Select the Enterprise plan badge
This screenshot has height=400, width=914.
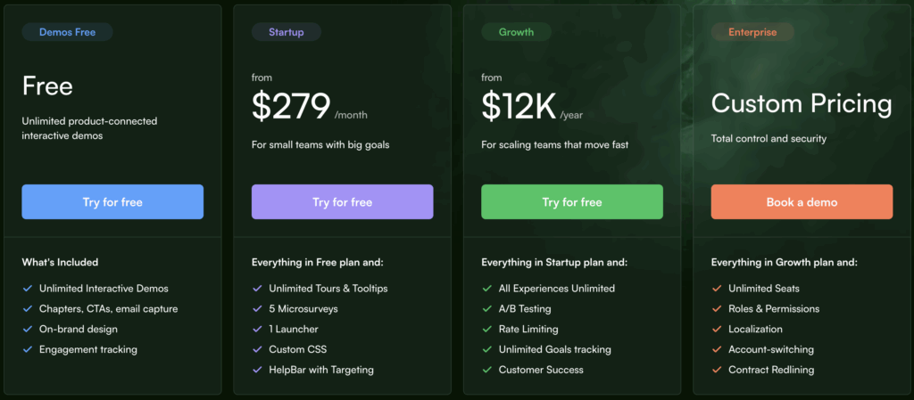tap(752, 32)
